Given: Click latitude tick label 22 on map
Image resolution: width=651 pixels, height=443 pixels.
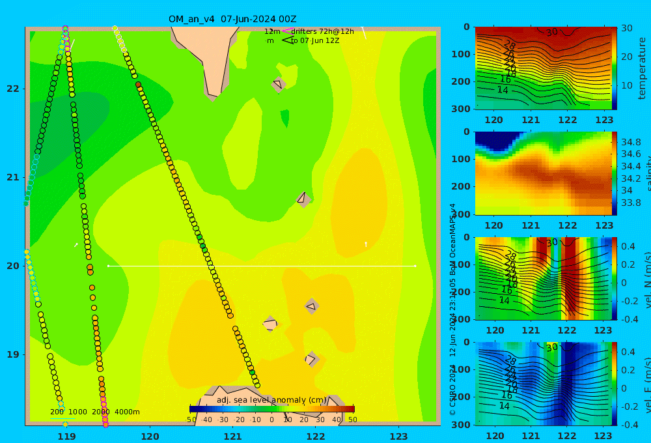Looking at the screenshot, I should pyautogui.click(x=13, y=89).
